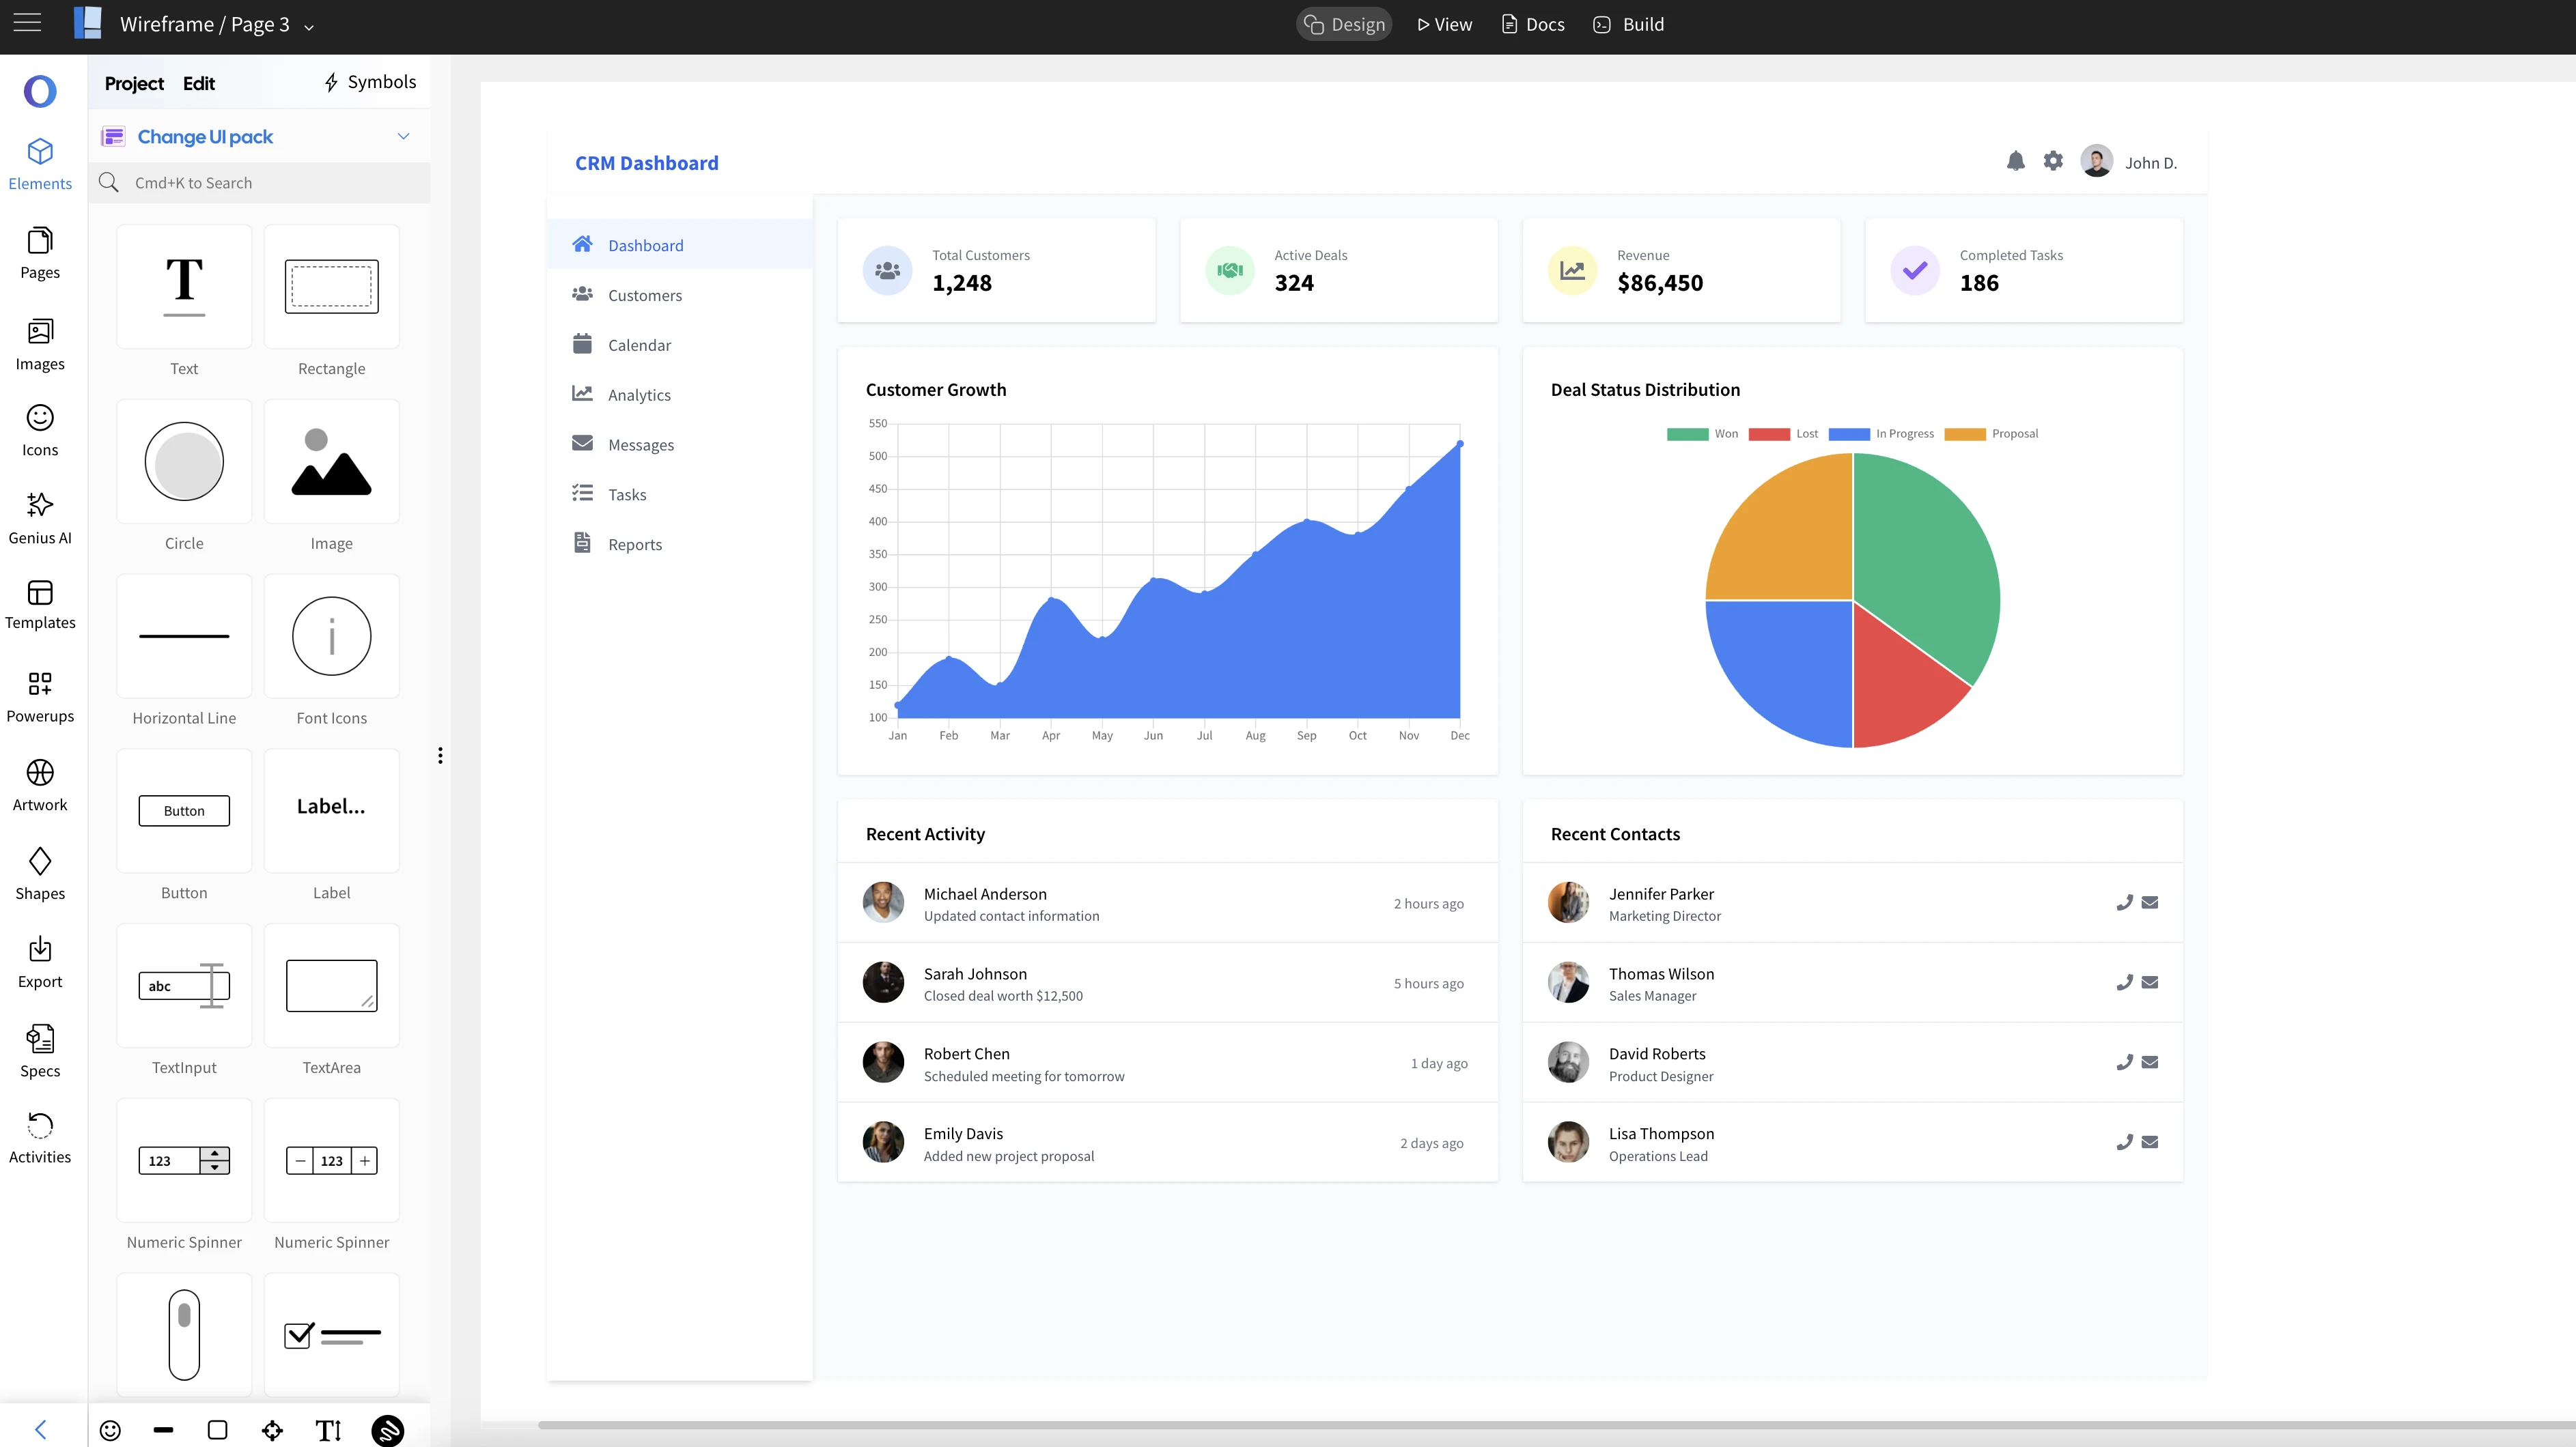The image size is (2576, 1447).
Task: Open the Specs panel
Action: [x=40, y=1050]
